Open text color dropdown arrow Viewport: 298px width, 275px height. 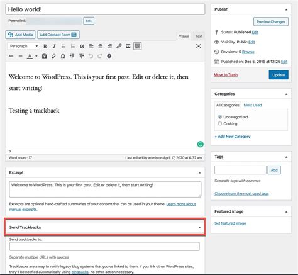(36, 56)
